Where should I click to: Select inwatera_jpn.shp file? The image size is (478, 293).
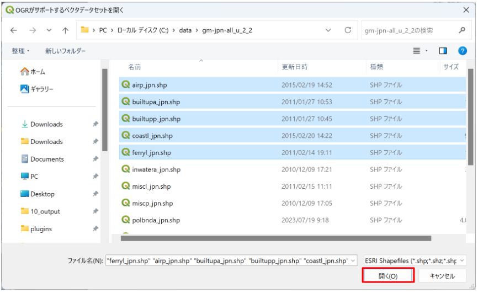[292, 169]
